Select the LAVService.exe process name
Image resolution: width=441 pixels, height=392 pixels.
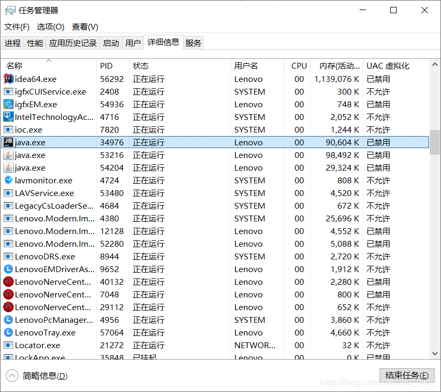44,193
